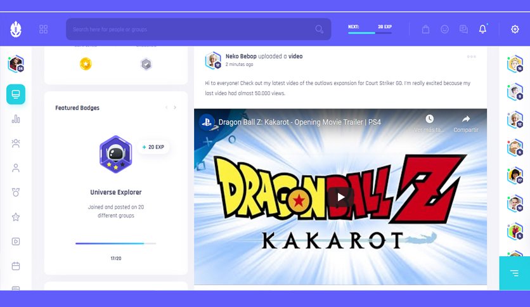Image resolution: width=530 pixels, height=307 pixels.
Task: Click the '2 minutes ago' timestamp
Action: (x=239, y=64)
